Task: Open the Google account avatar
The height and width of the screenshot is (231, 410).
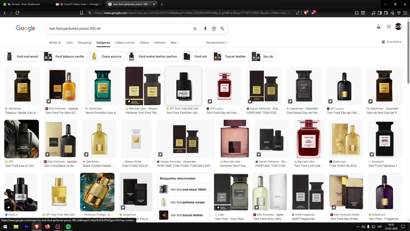Action: pos(398,27)
